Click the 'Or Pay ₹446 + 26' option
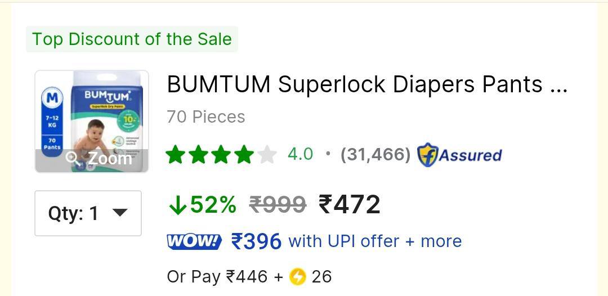 pos(249,277)
